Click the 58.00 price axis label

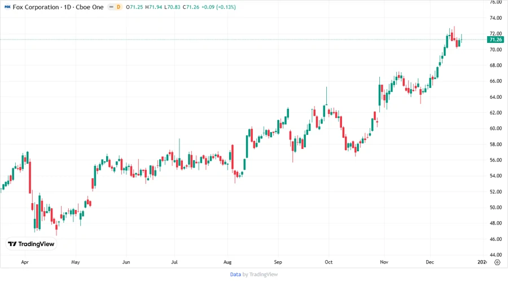[x=496, y=144]
